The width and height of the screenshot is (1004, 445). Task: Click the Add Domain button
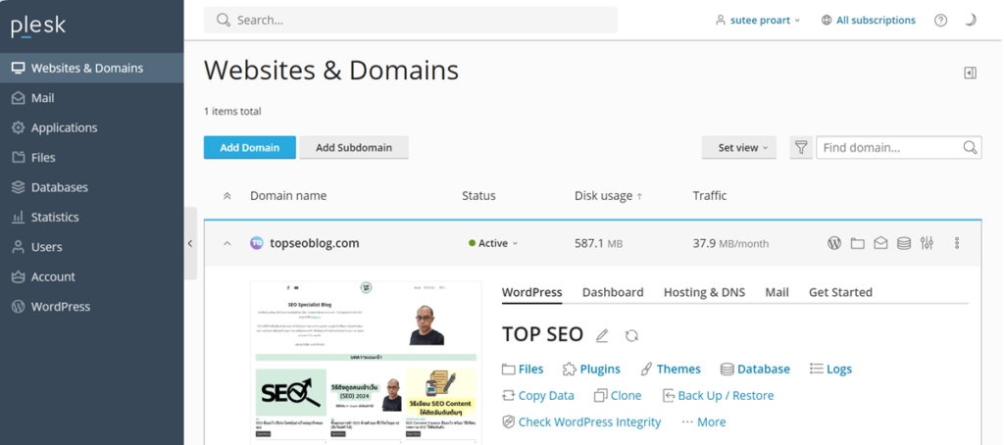(250, 148)
